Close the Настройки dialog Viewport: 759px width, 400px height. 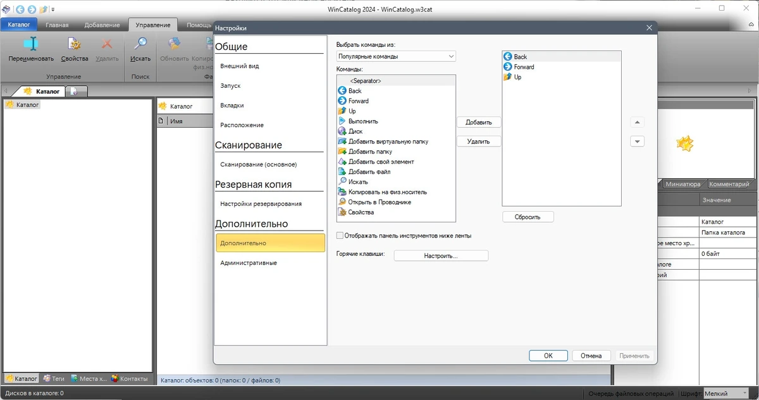click(649, 28)
